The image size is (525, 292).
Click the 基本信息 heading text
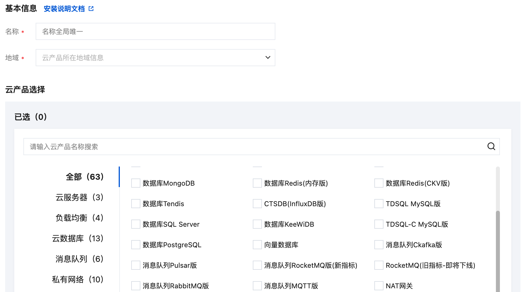[x=21, y=9]
